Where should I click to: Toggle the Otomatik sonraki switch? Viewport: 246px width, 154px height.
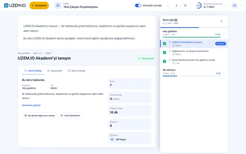pos(138,5)
